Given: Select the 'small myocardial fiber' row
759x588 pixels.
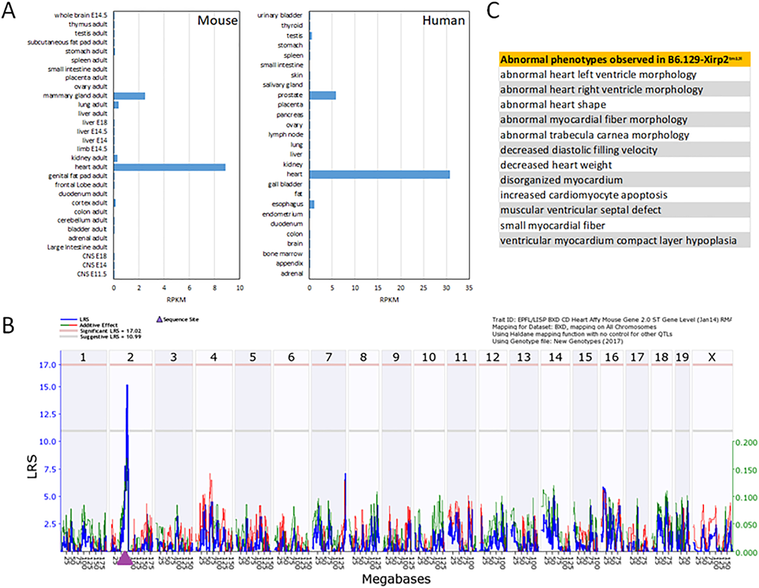Looking at the screenshot, I should click(624, 225).
